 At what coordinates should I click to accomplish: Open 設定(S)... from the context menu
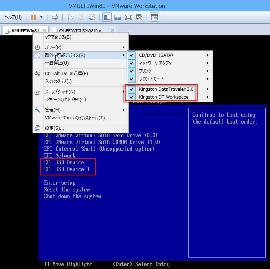tap(81, 128)
